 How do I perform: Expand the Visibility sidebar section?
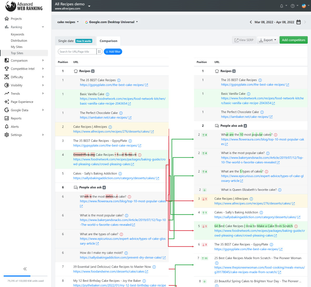pyautogui.click(x=43, y=85)
